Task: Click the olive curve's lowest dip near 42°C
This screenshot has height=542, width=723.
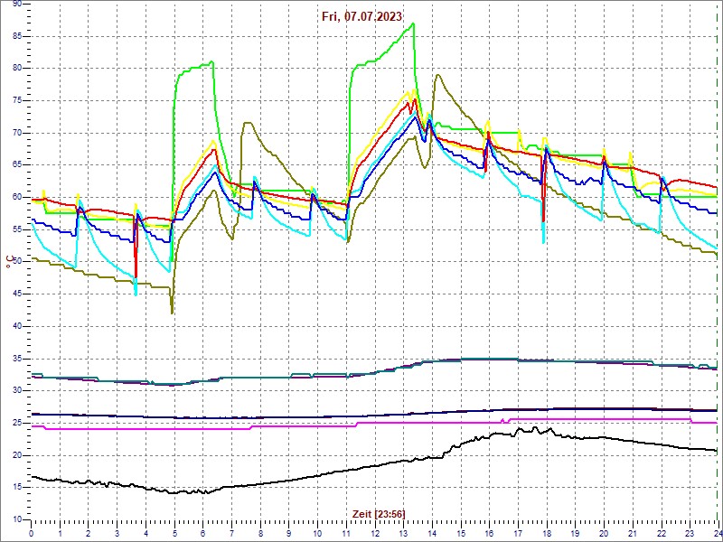Action: click(172, 313)
